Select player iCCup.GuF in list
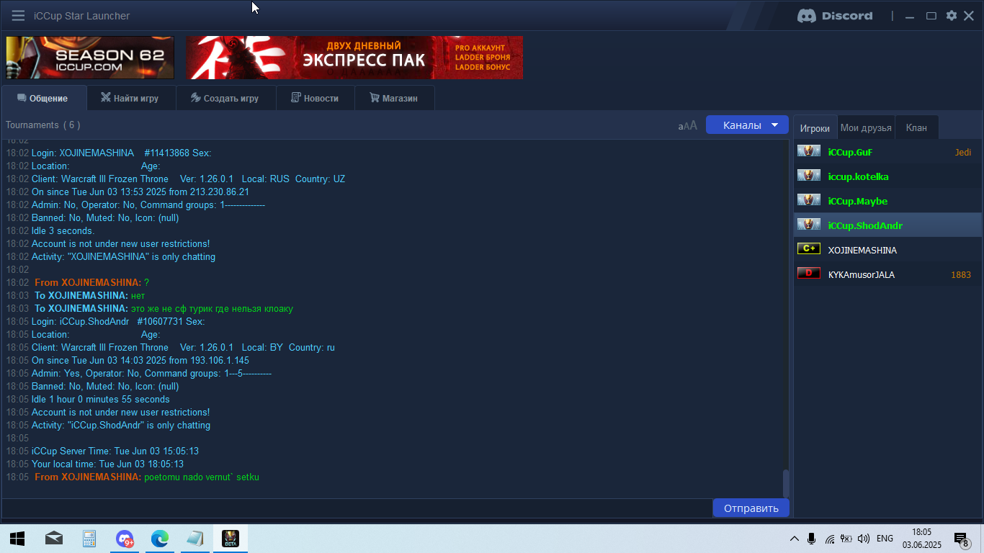Viewport: 984px width, 553px height. (x=887, y=152)
